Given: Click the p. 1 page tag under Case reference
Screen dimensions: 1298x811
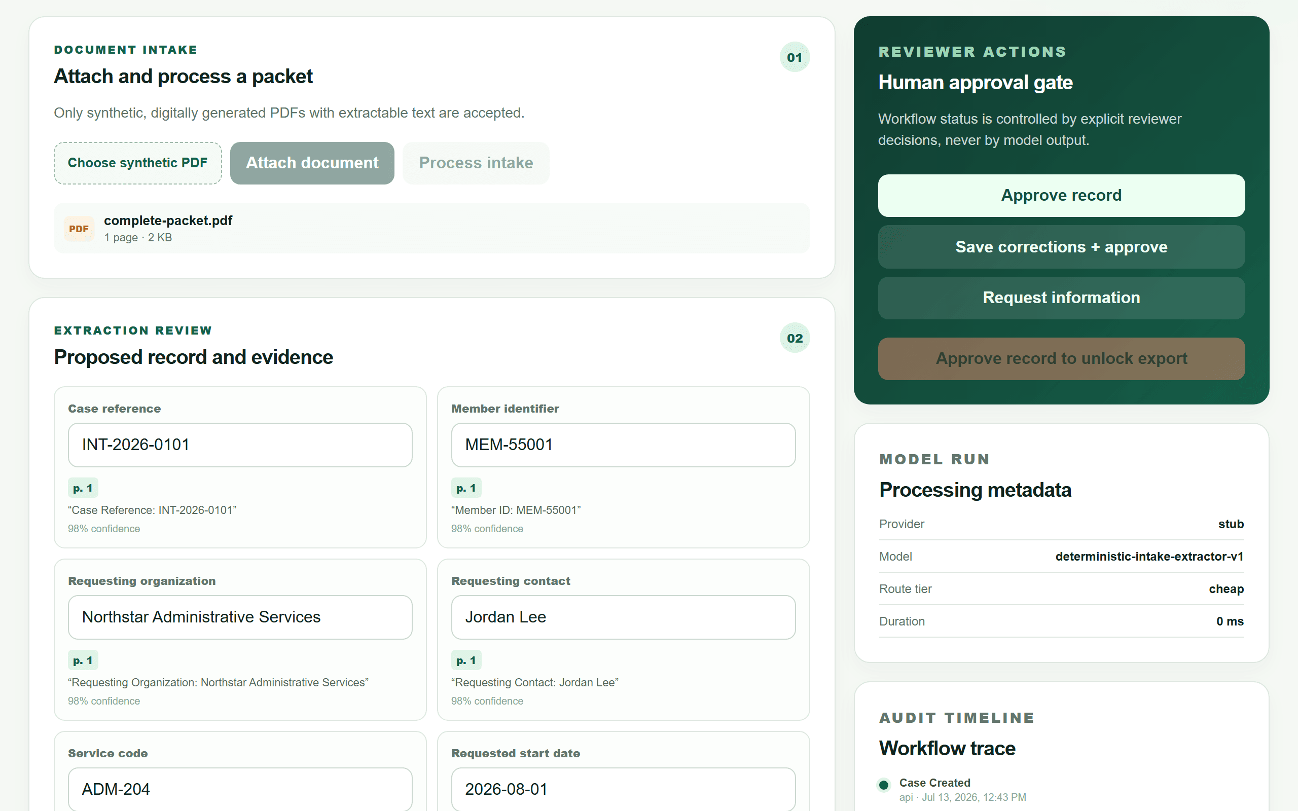Looking at the screenshot, I should click(x=83, y=488).
